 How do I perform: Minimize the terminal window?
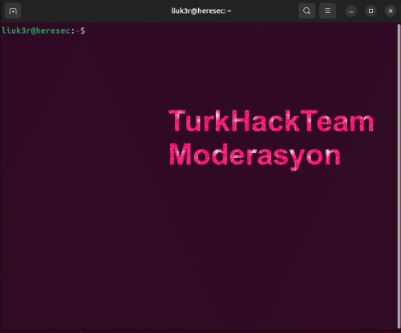pyautogui.click(x=351, y=11)
